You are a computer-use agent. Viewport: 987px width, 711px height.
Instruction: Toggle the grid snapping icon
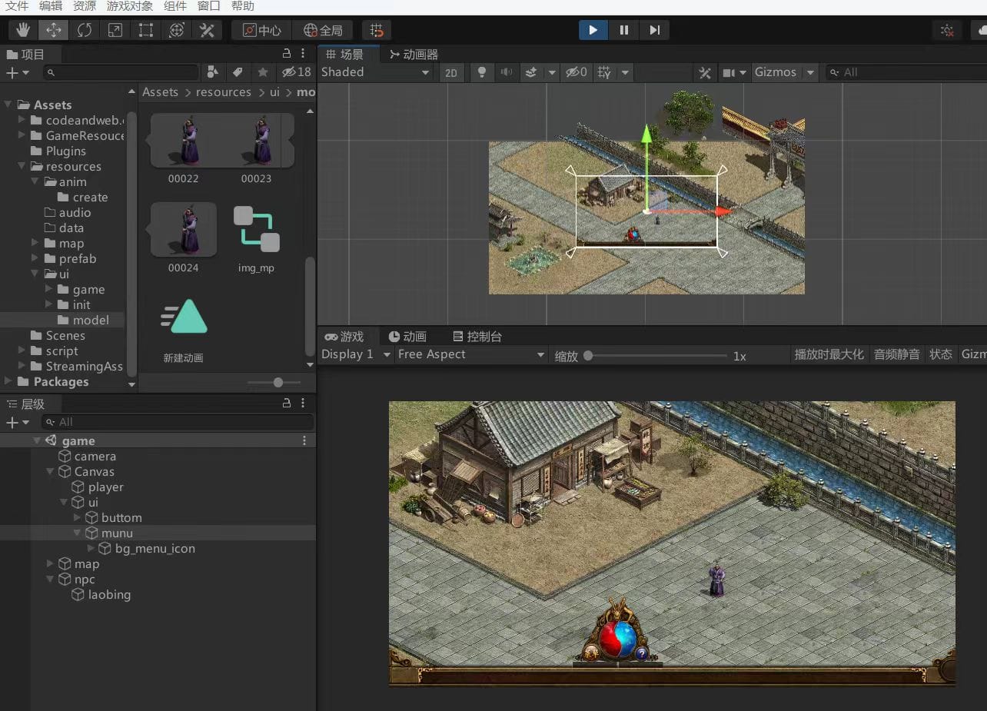coord(377,30)
